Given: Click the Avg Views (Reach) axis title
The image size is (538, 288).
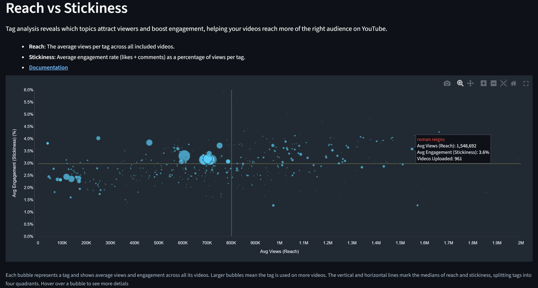Looking at the screenshot, I should point(279,251).
